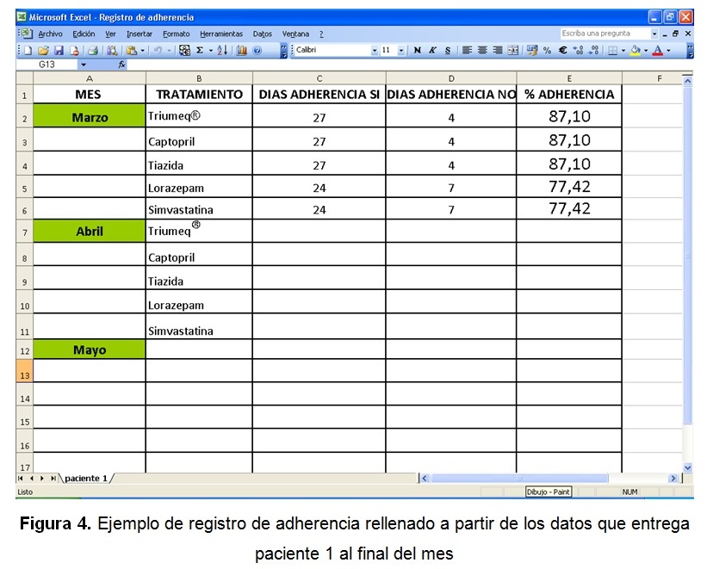This screenshot has width=707, height=569.
Task: Select the first 77,42 cell in row 5
Action: tap(569, 186)
